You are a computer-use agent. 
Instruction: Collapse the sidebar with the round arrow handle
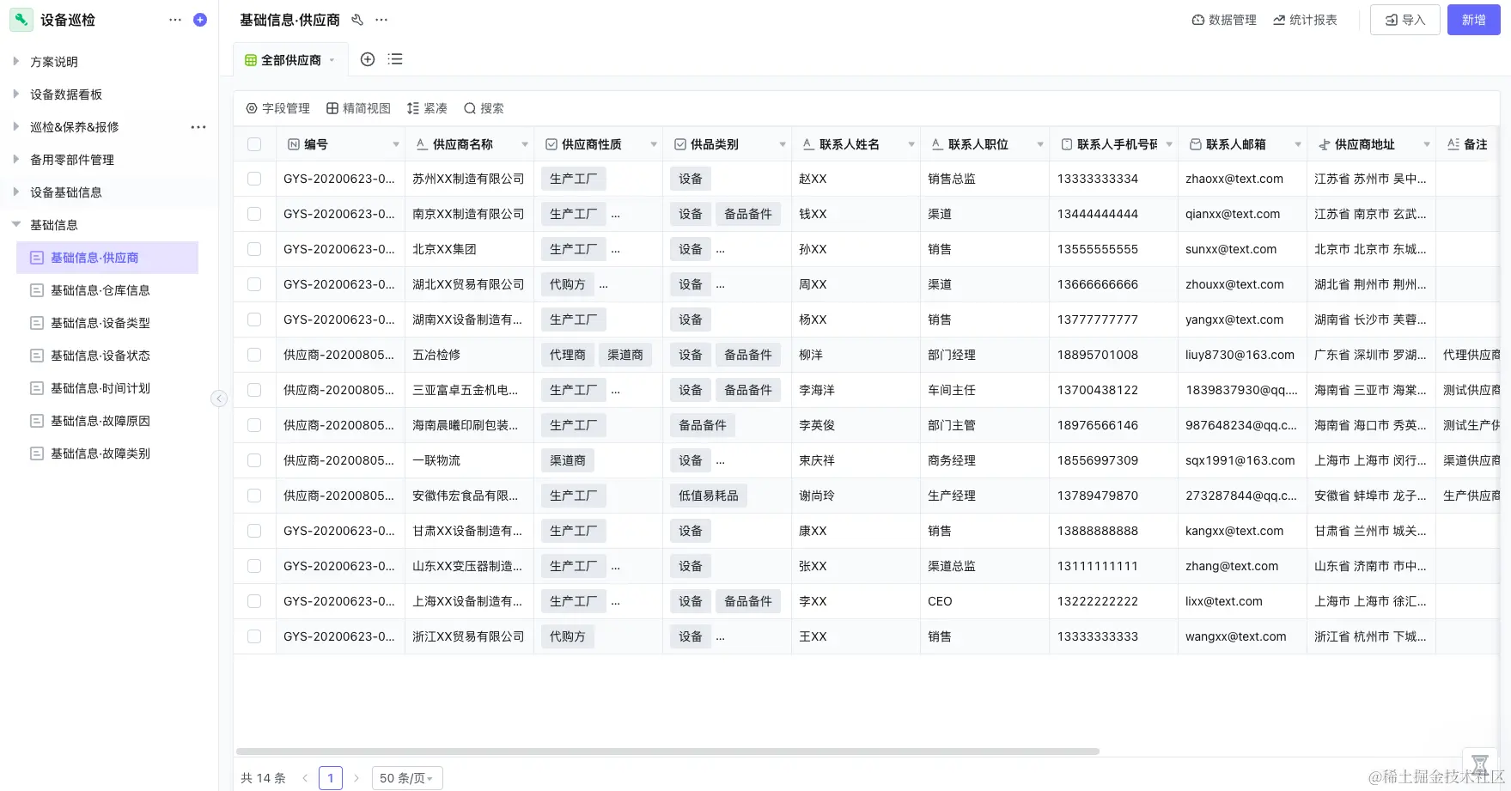tap(219, 399)
